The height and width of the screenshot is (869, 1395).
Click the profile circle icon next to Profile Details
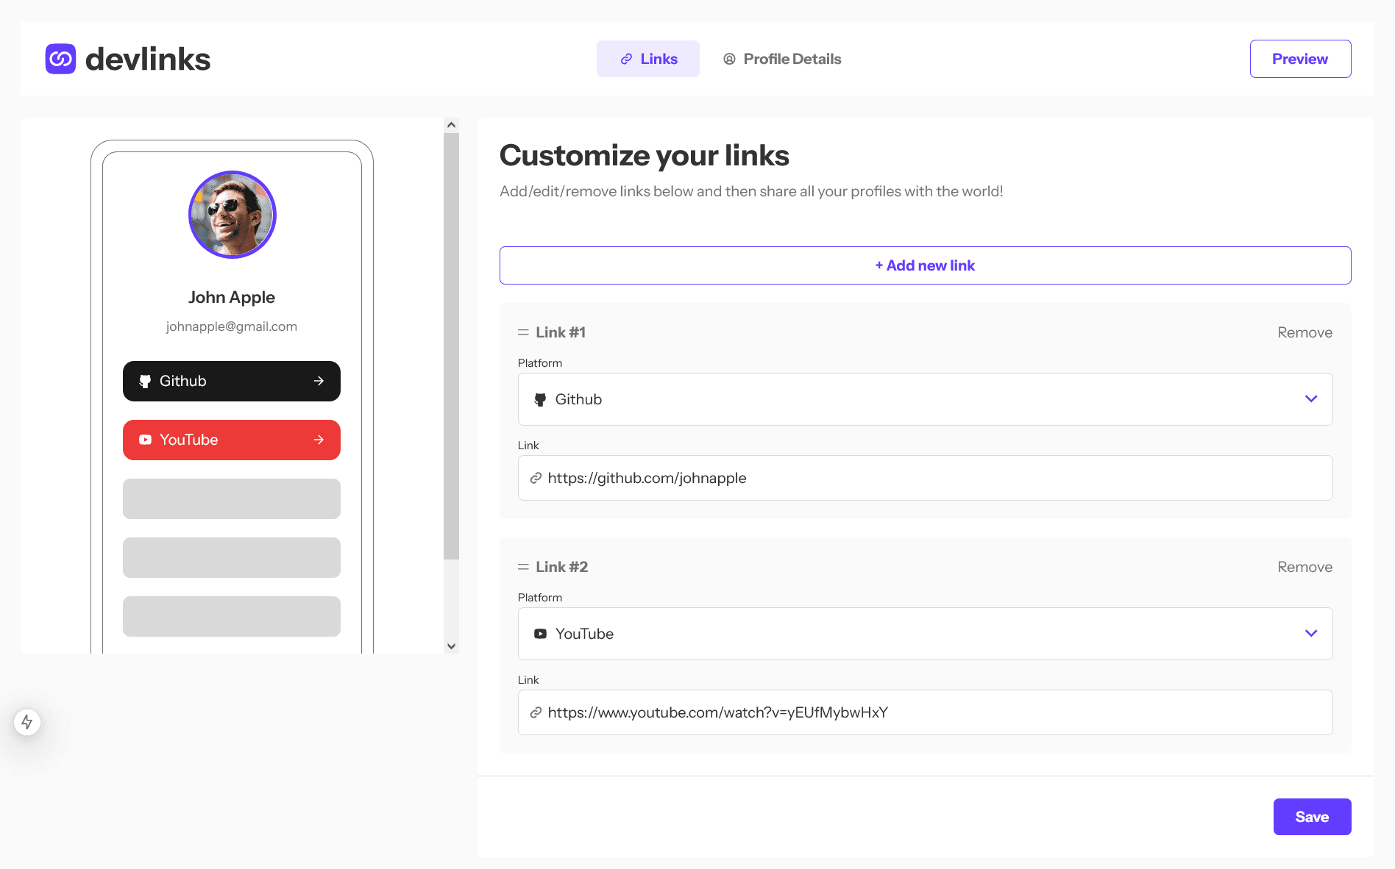(729, 59)
